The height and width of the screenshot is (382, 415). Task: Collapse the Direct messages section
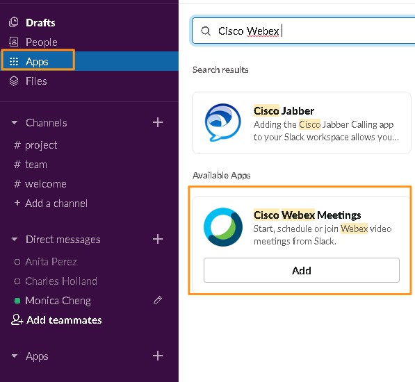click(x=15, y=240)
